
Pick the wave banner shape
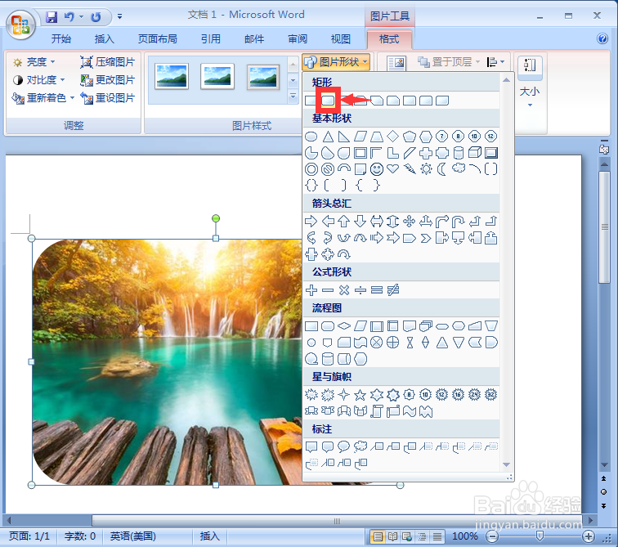410,411
